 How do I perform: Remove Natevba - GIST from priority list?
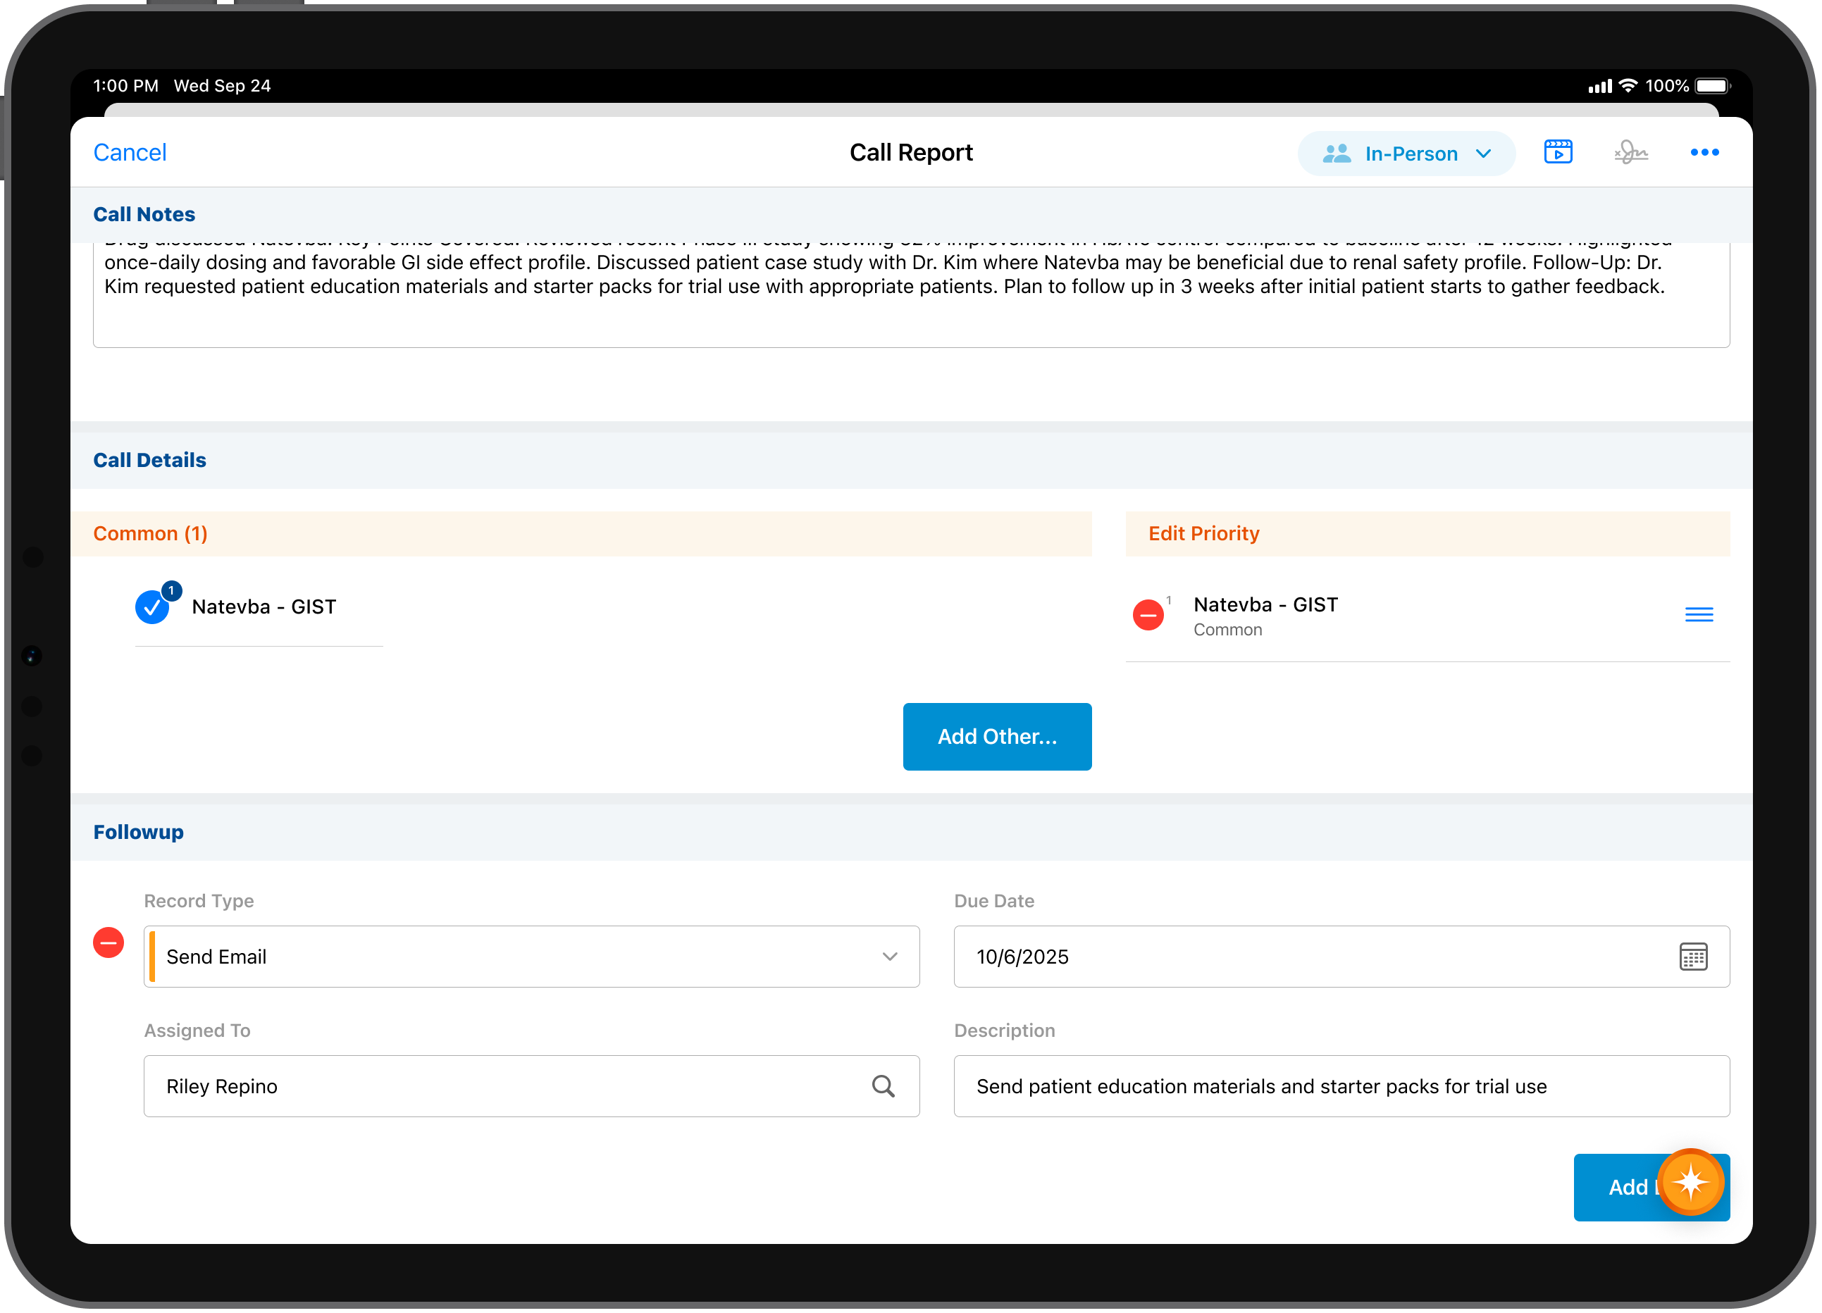(x=1148, y=615)
